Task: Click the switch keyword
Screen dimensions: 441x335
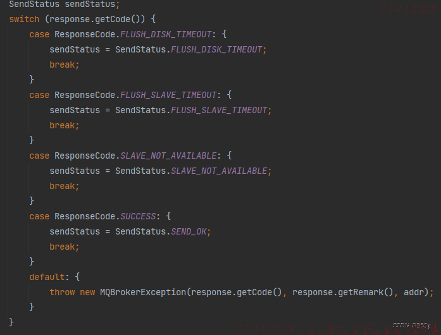Action: 24,19
